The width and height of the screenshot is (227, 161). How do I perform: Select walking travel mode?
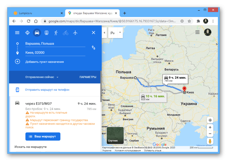[x=56, y=33]
